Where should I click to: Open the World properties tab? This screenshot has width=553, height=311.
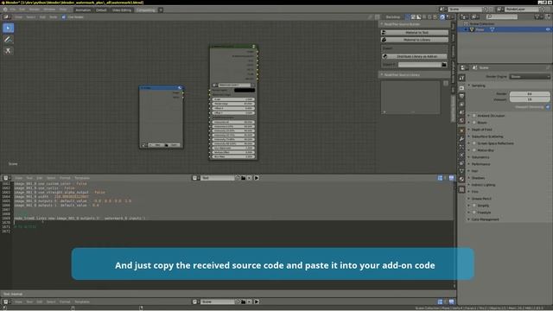[461, 121]
